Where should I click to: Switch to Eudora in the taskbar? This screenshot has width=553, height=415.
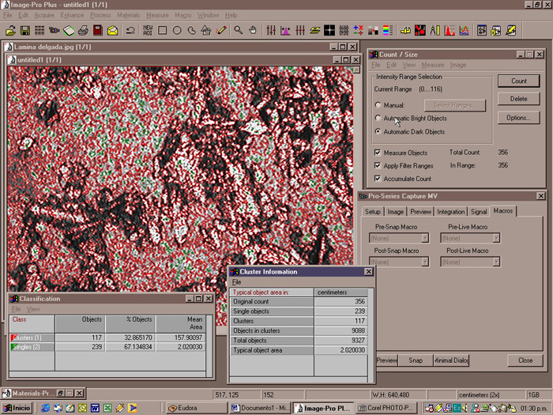[197, 408]
